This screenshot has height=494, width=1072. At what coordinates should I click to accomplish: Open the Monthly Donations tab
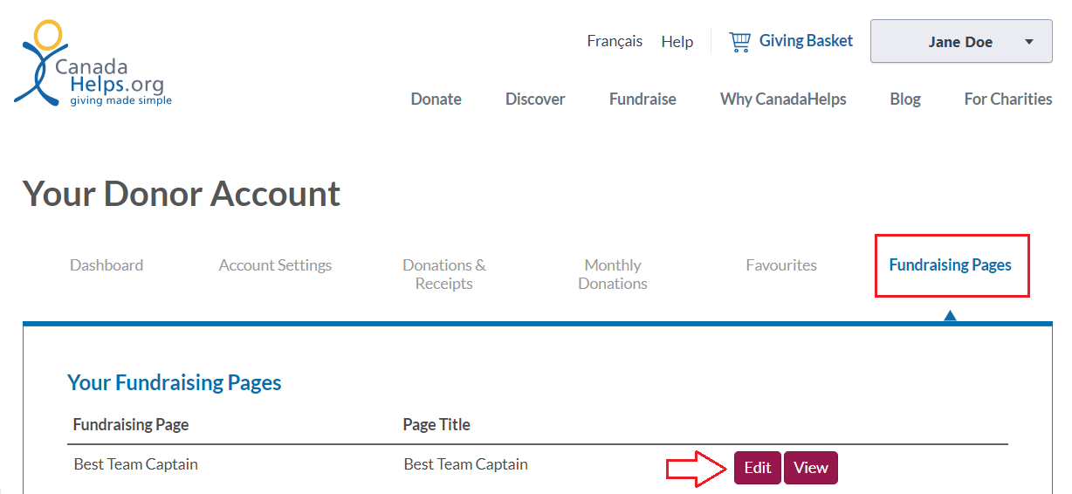coord(613,274)
